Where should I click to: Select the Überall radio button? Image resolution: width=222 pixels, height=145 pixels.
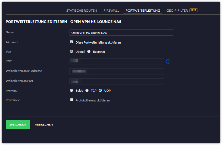(x=71, y=52)
